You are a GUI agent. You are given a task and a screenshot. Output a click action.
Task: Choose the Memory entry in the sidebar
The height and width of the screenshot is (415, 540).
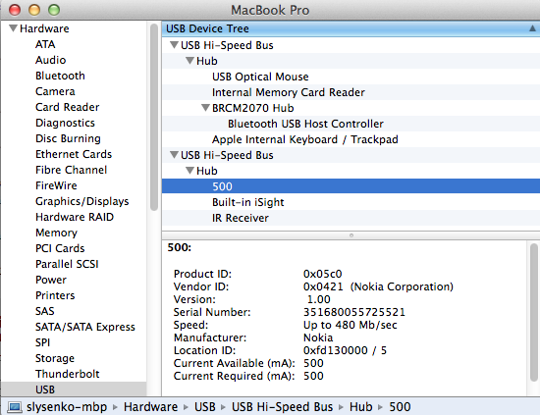click(57, 233)
